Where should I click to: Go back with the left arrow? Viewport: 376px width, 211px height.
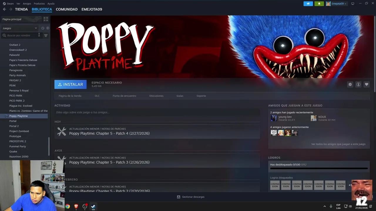coord(4,9)
